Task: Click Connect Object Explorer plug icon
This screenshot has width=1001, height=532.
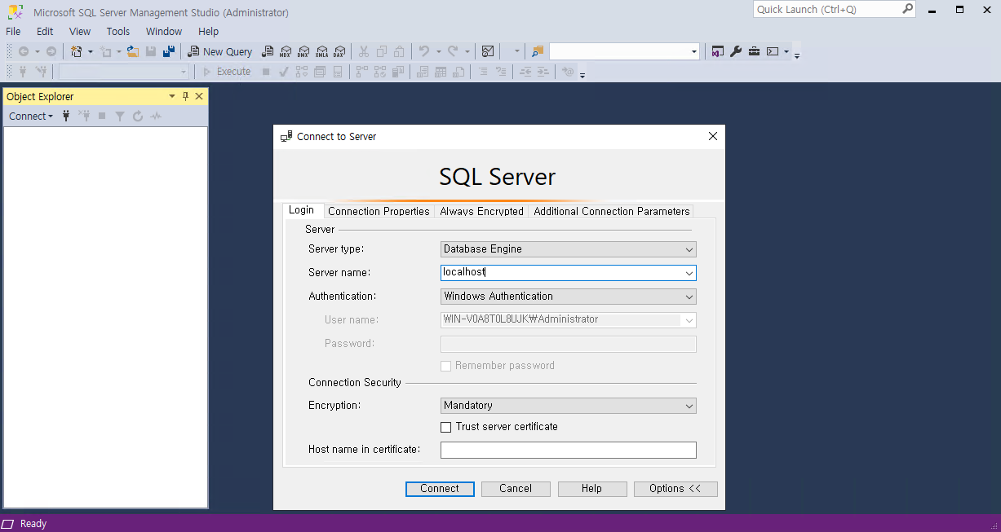Action: pos(66,117)
